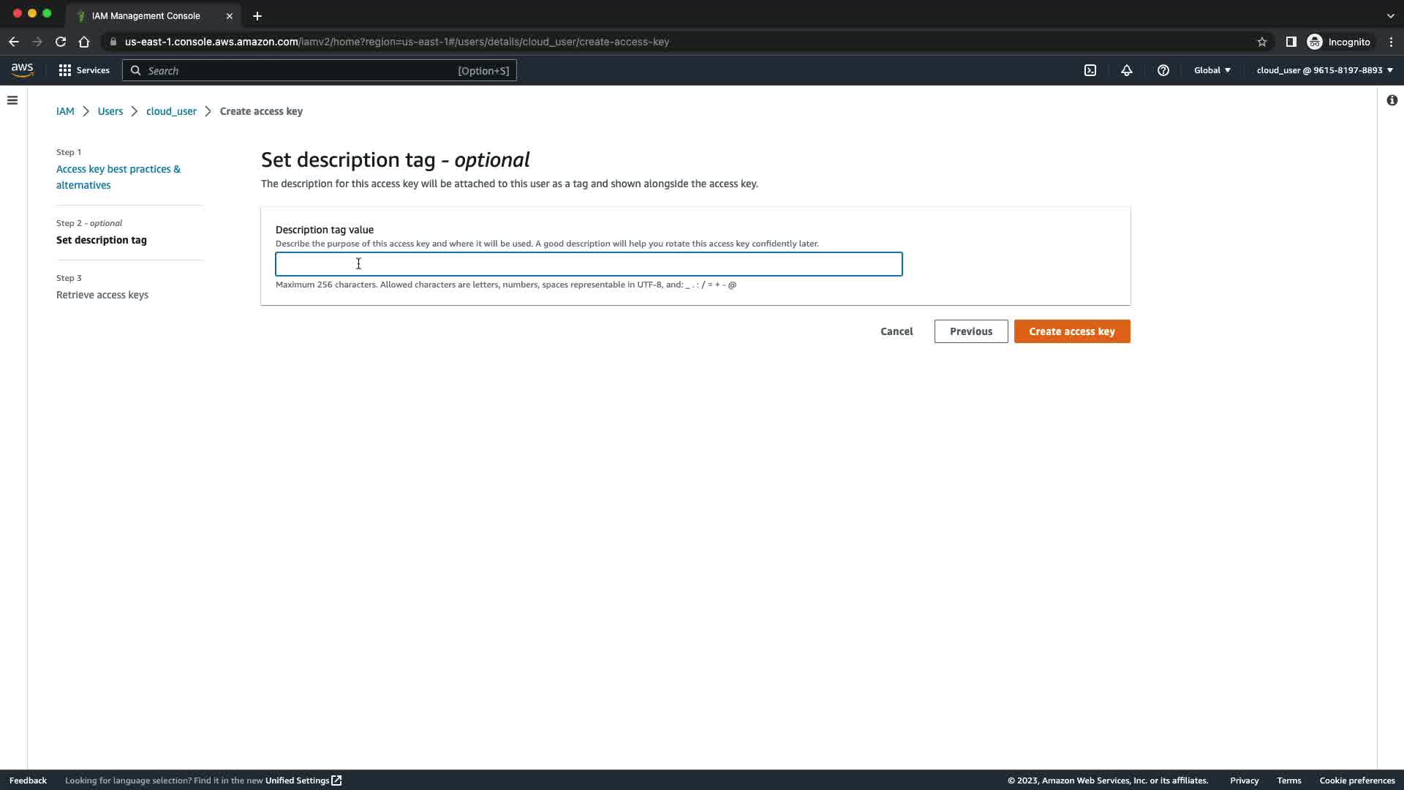Viewport: 1404px width, 790px height.
Task: Click the Previous button
Action: (x=970, y=331)
